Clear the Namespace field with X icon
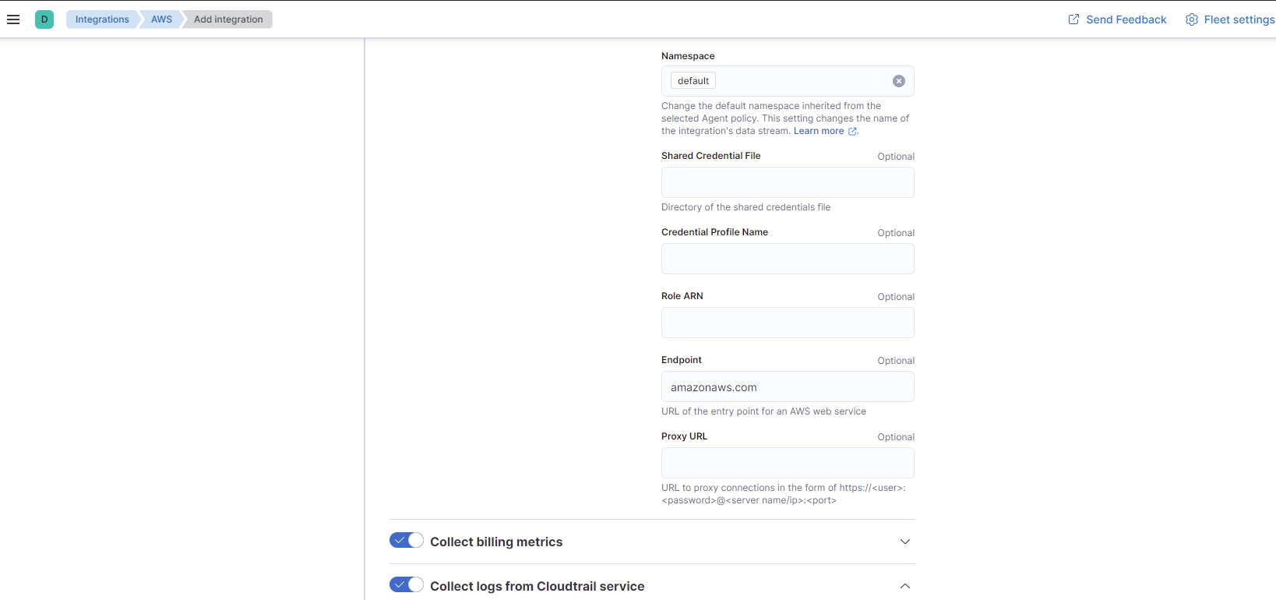Image resolution: width=1276 pixels, height=600 pixels. pos(899,81)
